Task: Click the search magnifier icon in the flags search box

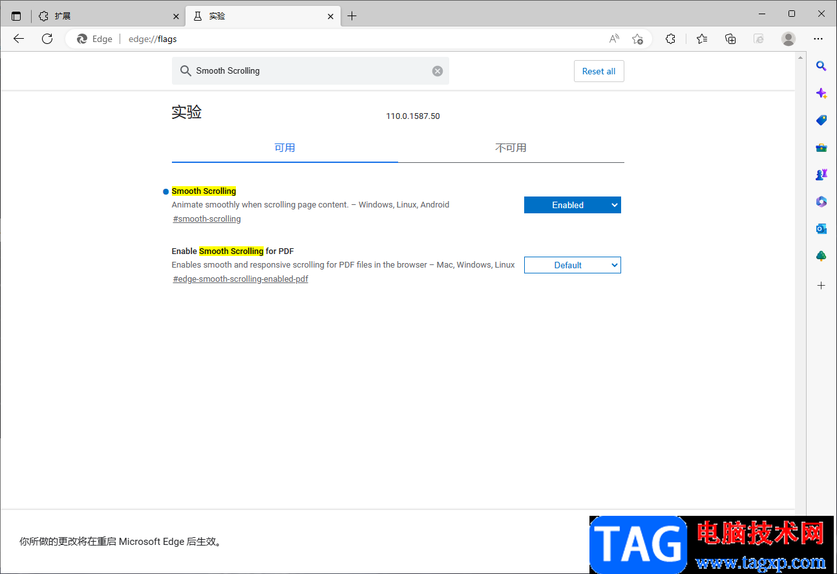Action: 185,71
